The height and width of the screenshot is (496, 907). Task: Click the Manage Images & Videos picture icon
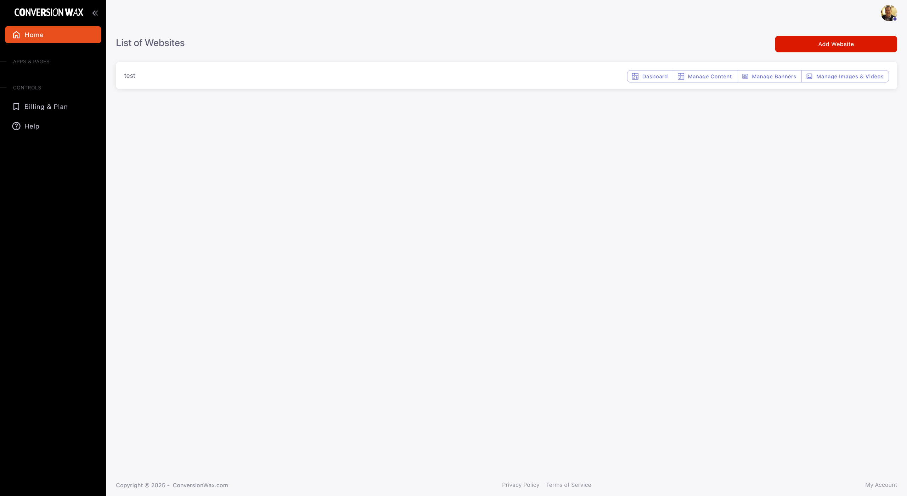pyautogui.click(x=809, y=76)
